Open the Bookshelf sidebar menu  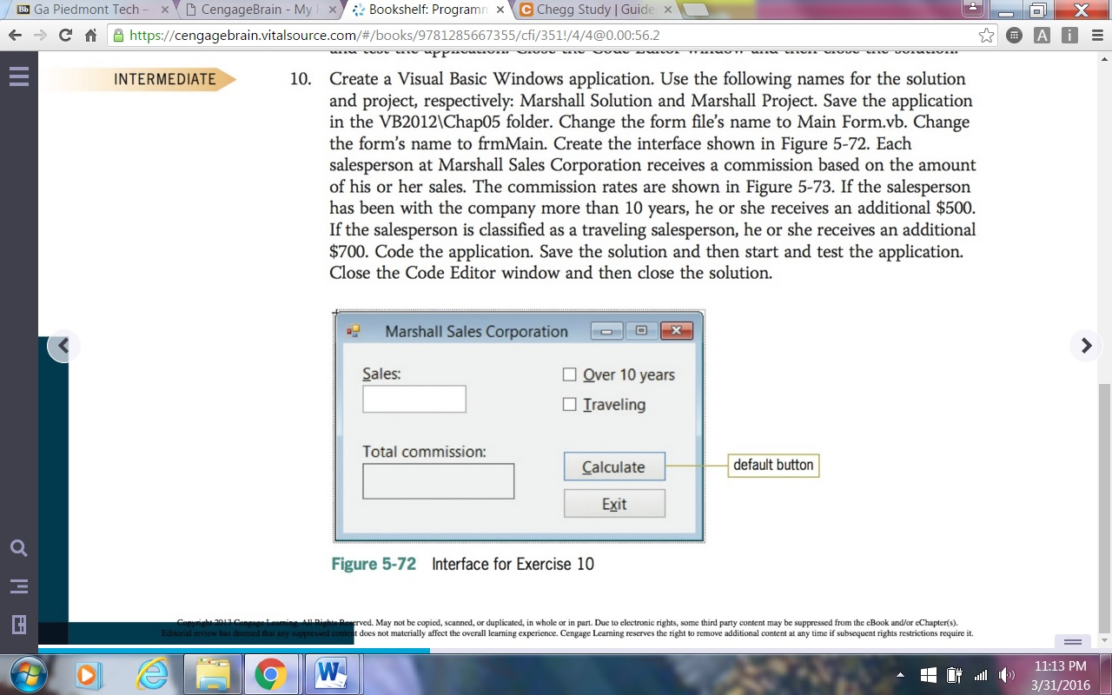pyautogui.click(x=18, y=76)
